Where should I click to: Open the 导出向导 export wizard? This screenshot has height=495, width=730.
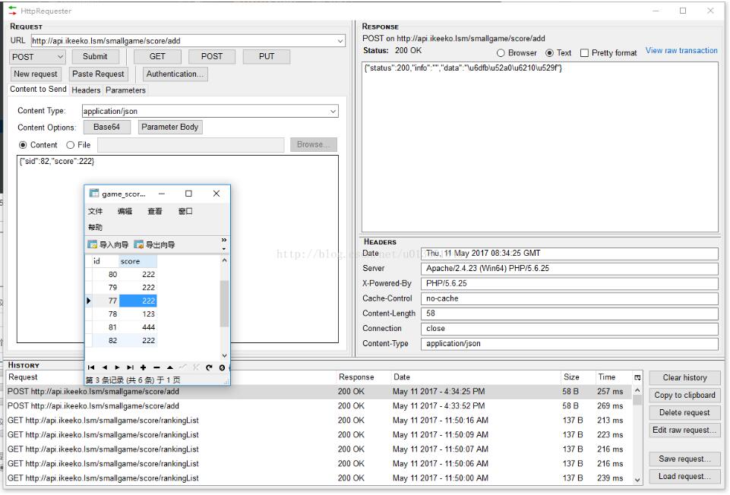click(x=154, y=244)
